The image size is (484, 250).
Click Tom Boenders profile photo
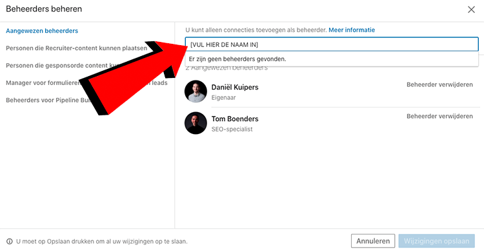click(x=196, y=123)
